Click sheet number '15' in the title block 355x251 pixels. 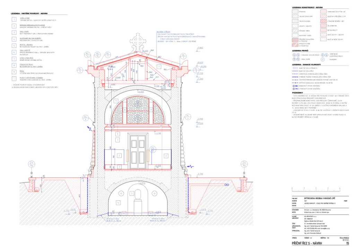tap(347, 243)
